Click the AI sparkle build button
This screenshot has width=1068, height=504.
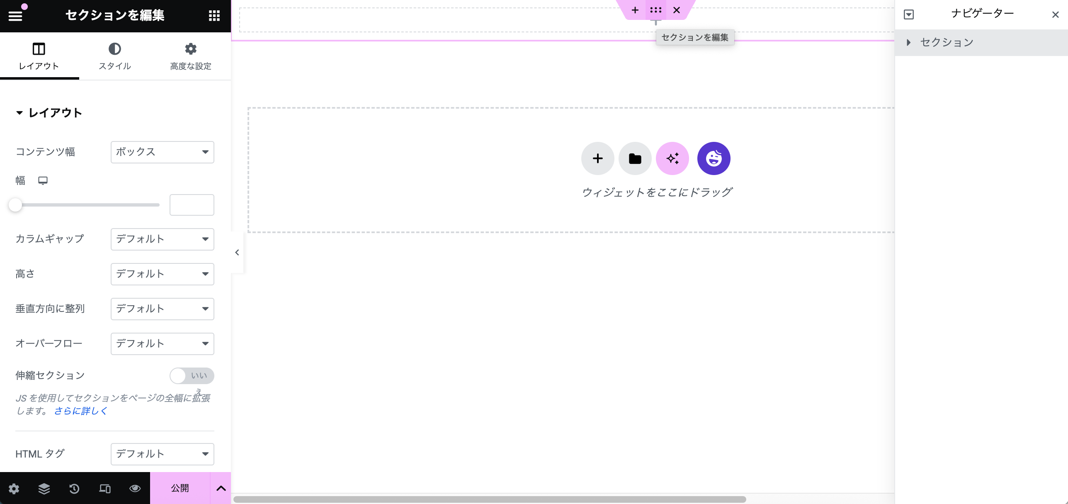pyautogui.click(x=672, y=158)
